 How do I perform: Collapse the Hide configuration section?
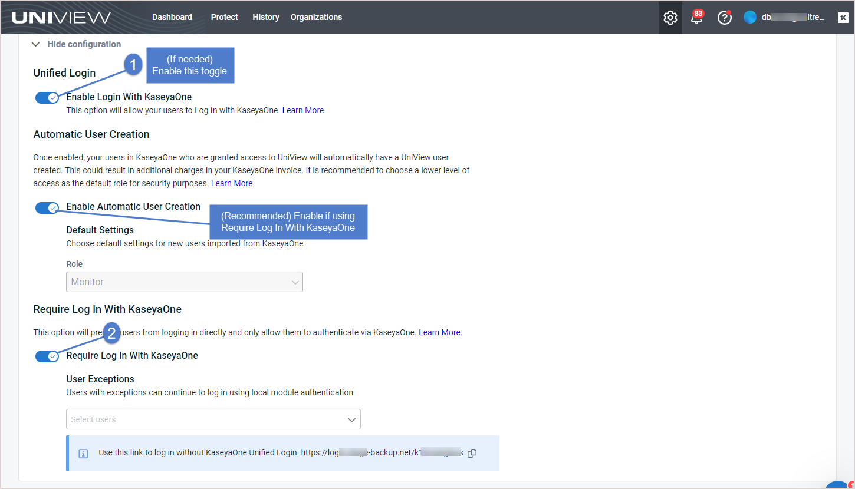click(x=76, y=44)
